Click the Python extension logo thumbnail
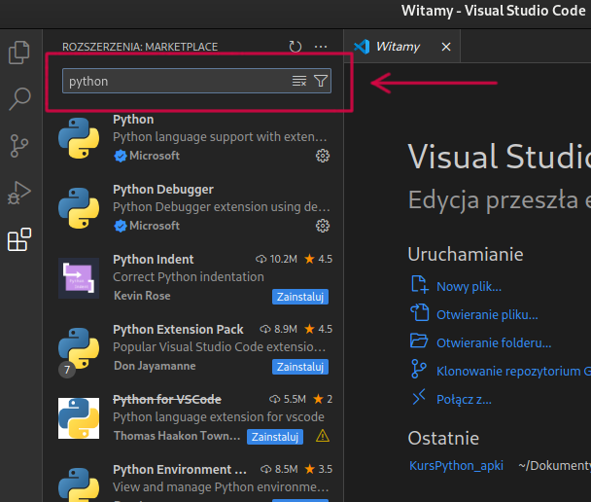This screenshot has height=502, width=591. (x=79, y=138)
